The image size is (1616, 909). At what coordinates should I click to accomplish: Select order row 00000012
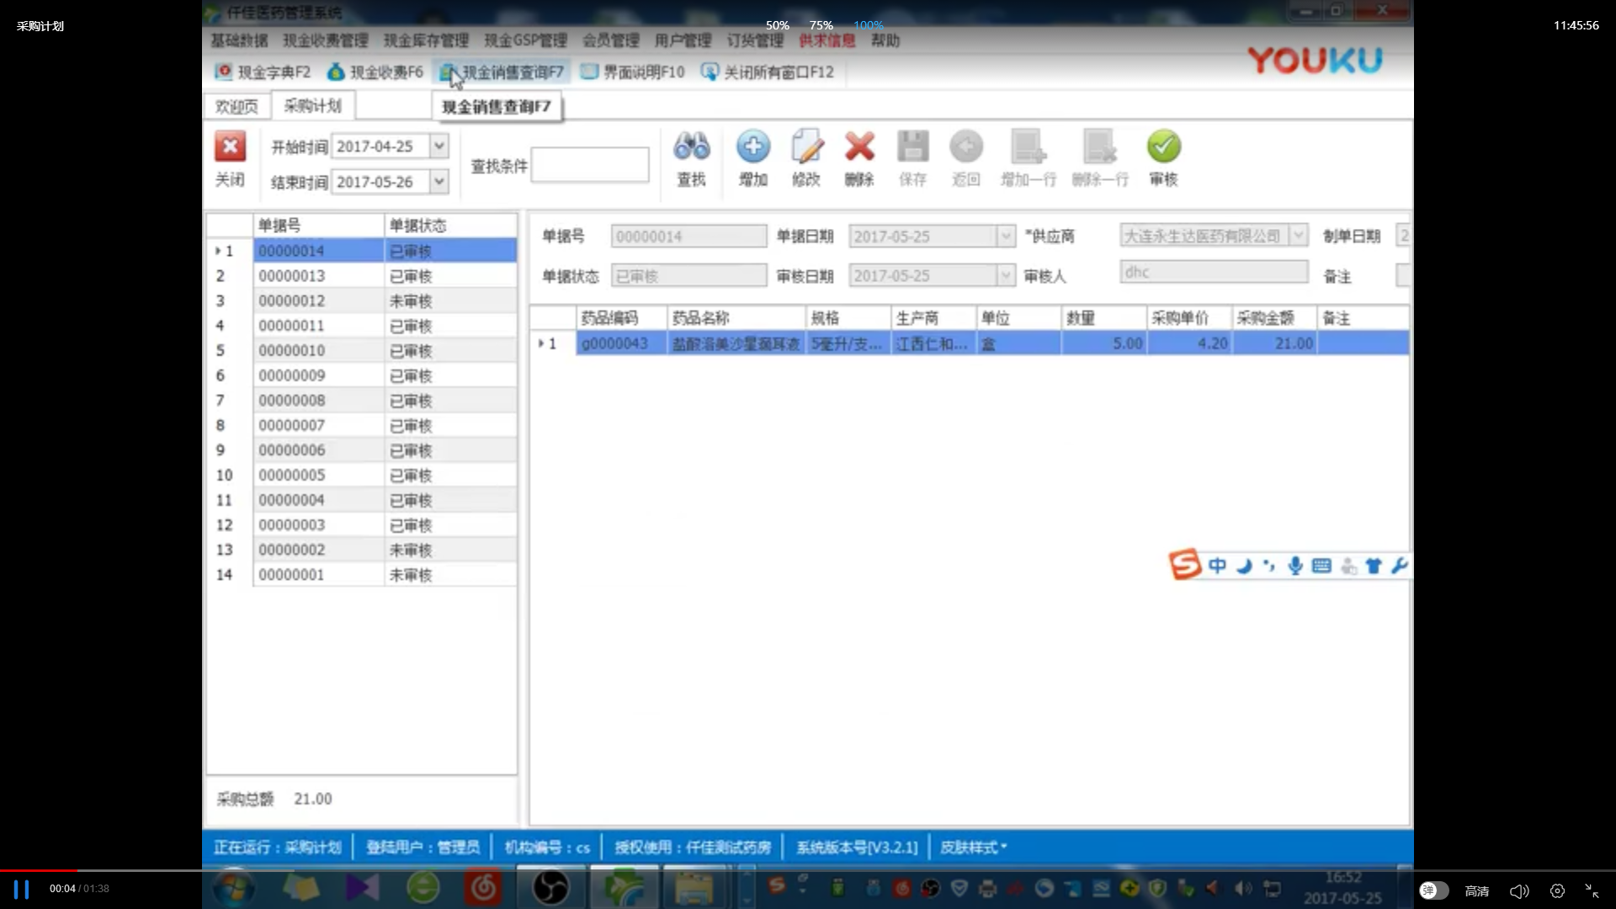click(361, 301)
